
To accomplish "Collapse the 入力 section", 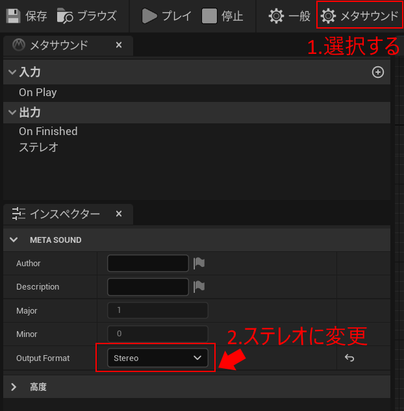I will pos(12,72).
